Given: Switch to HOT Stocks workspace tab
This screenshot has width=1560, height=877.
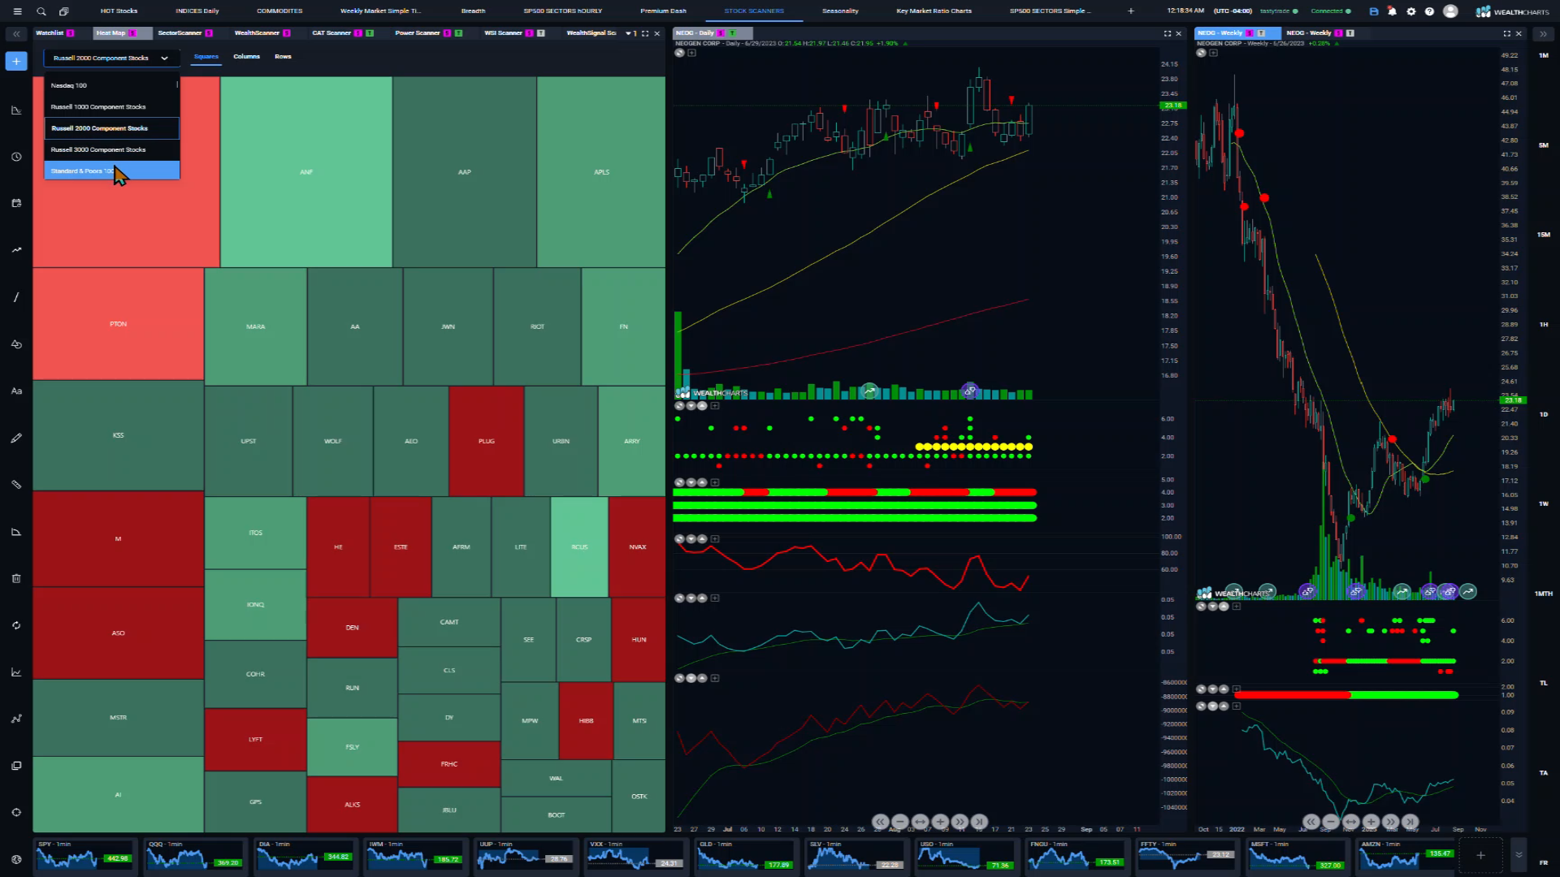Looking at the screenshot, I should [x=119, y=11].
